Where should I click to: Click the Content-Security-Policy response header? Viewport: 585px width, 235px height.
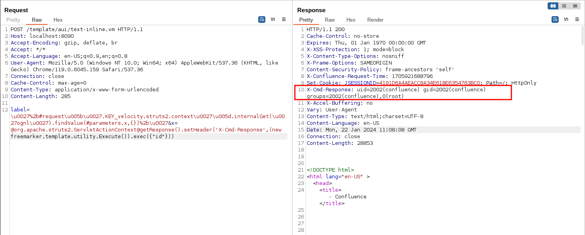[x=380, y=70]
